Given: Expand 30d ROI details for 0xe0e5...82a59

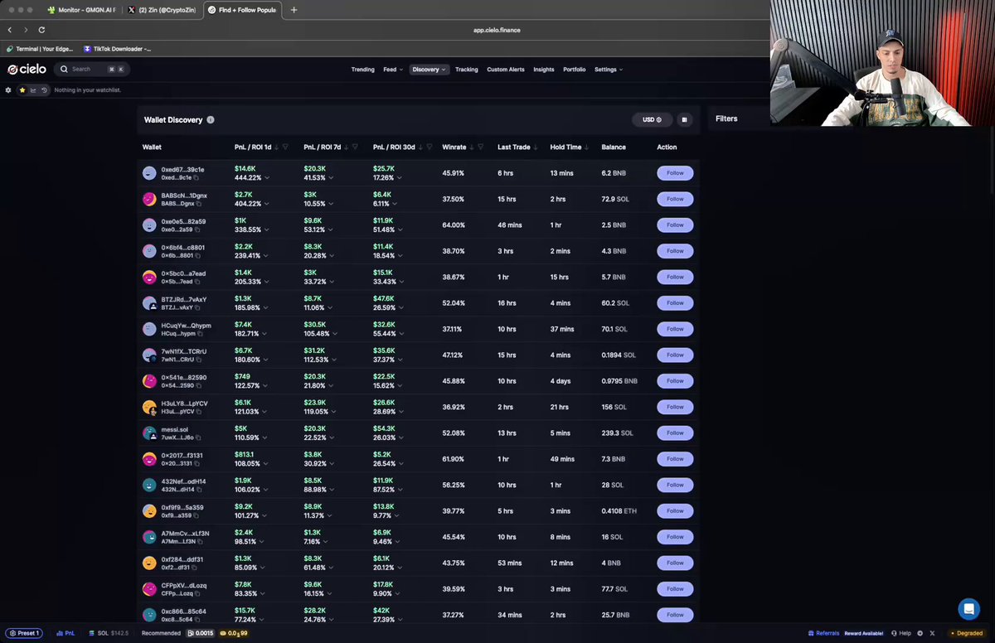Looking at the screenshot, I should [x=400, y=230].
